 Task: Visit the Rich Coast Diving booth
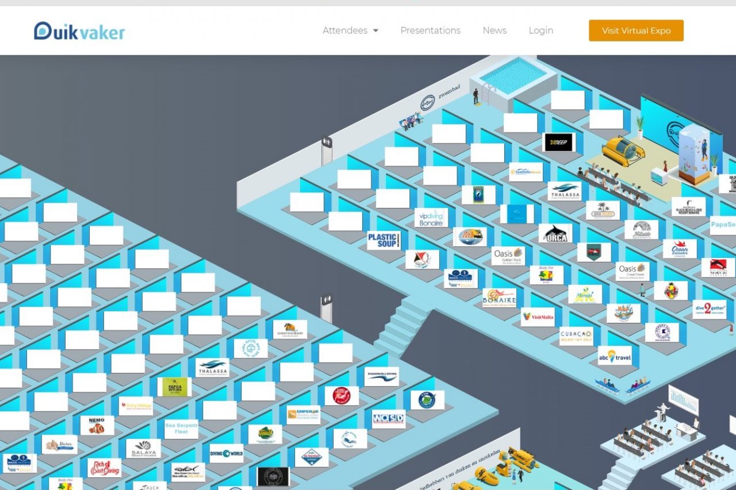click(x=104, y=468)
